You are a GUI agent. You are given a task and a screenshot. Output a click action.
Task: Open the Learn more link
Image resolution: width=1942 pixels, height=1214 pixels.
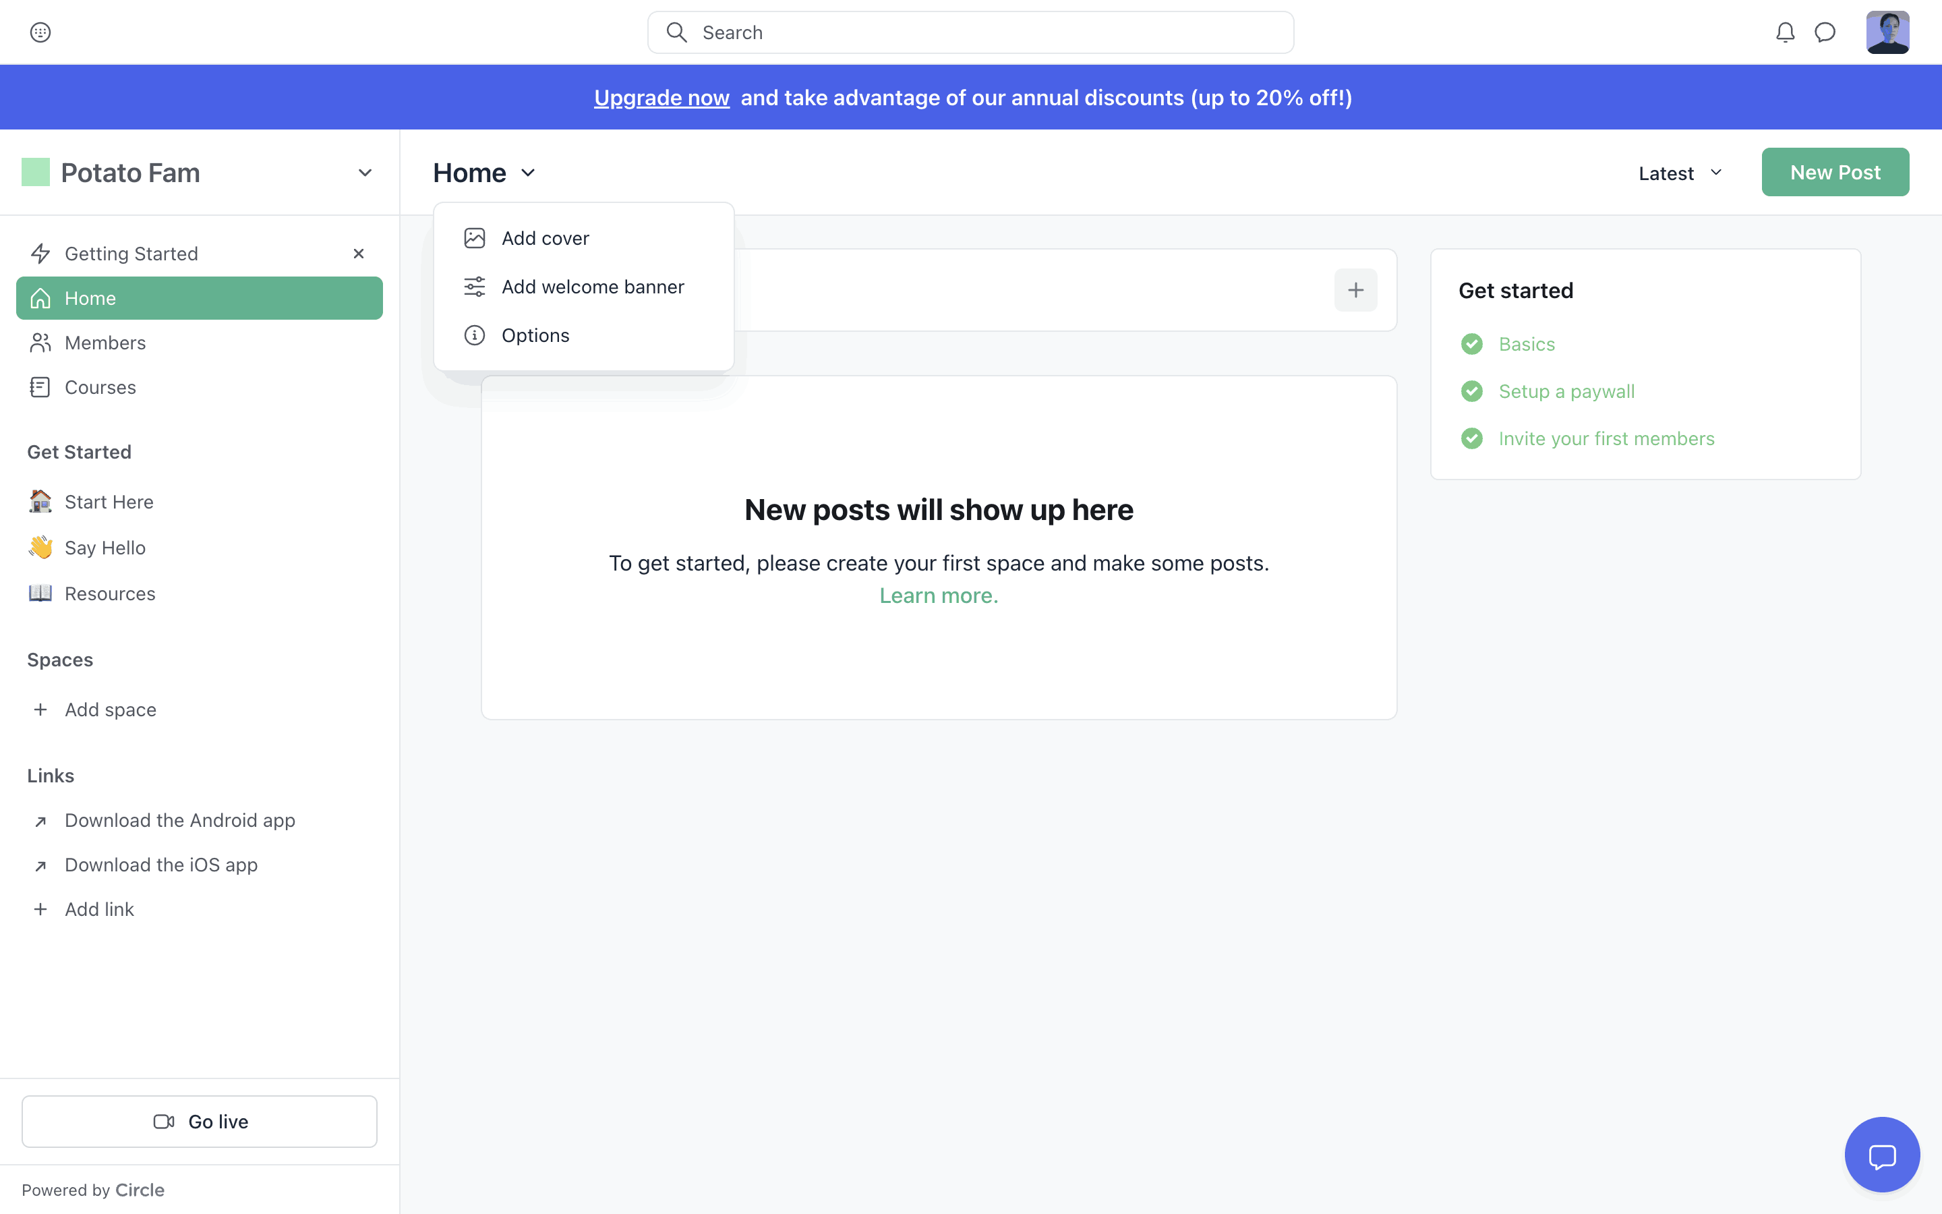click(x=939, y=596)
